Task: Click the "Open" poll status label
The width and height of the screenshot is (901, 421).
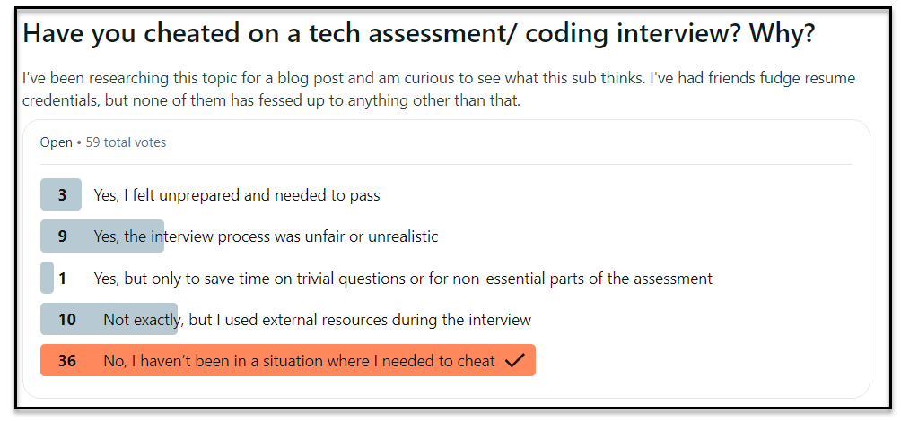Action: coord(56,142)
